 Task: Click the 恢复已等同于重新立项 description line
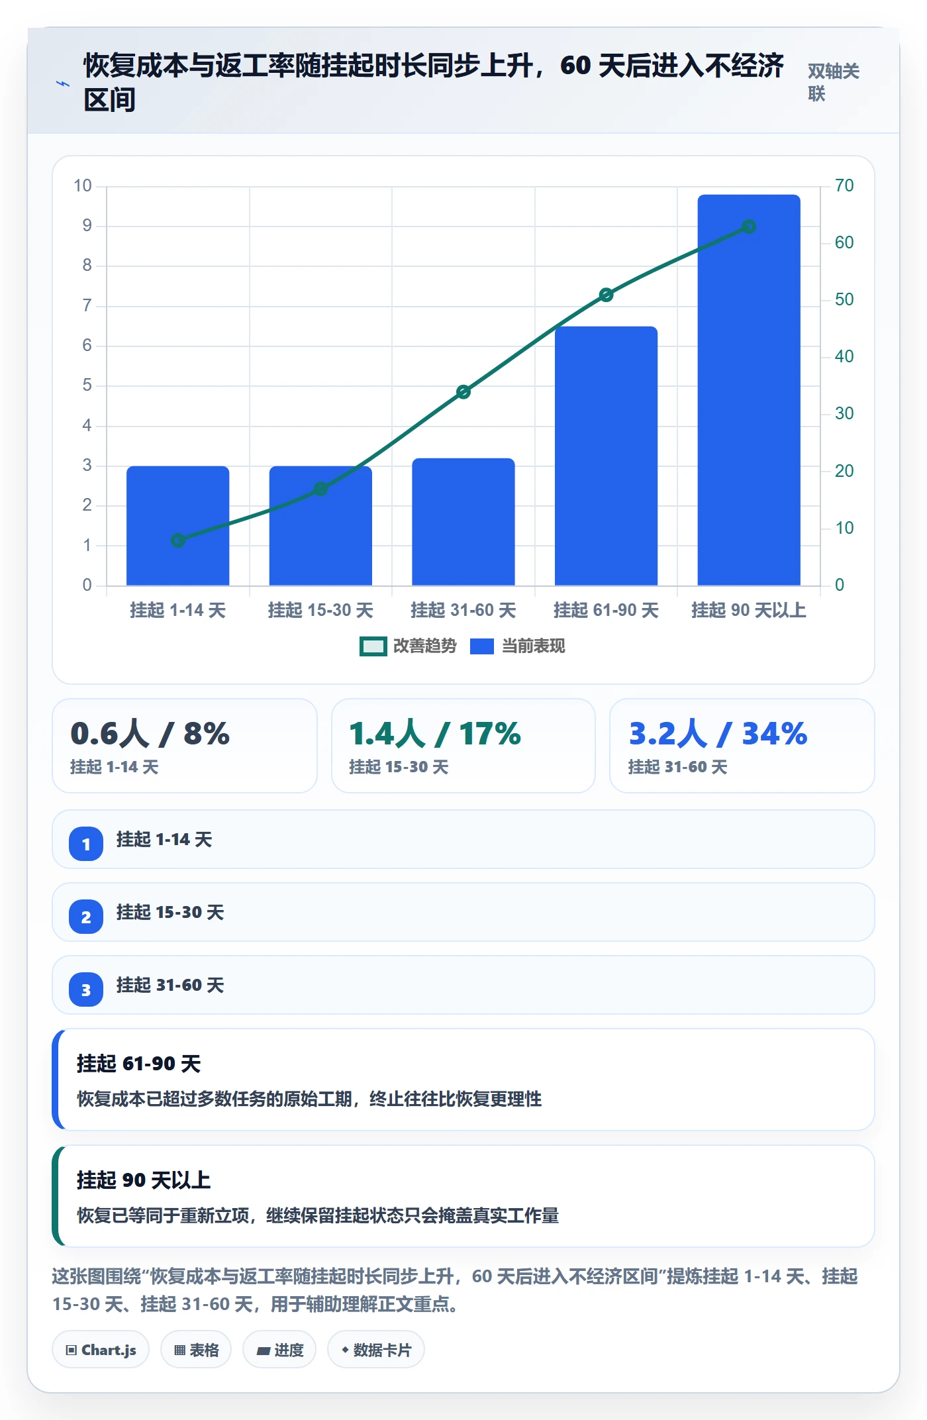[318, 1216]
